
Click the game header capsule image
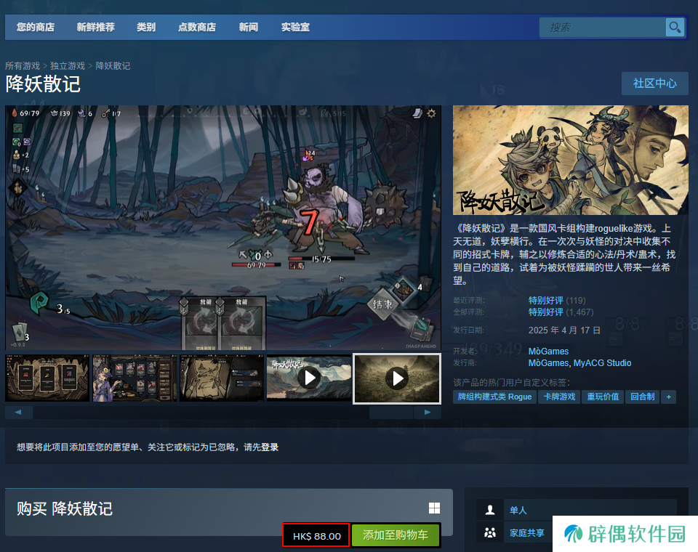pyautogui.click(x=571, y=160)
